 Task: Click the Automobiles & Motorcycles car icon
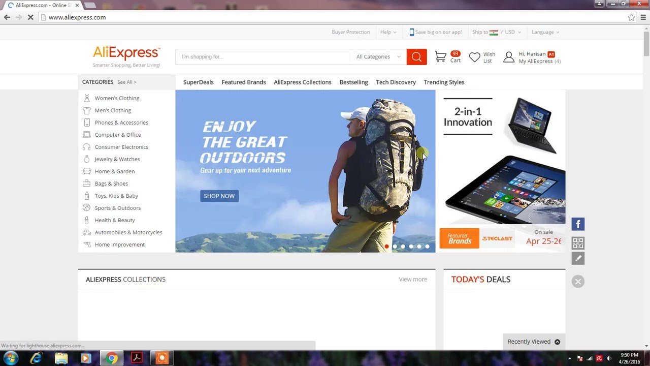coord(87,232)
